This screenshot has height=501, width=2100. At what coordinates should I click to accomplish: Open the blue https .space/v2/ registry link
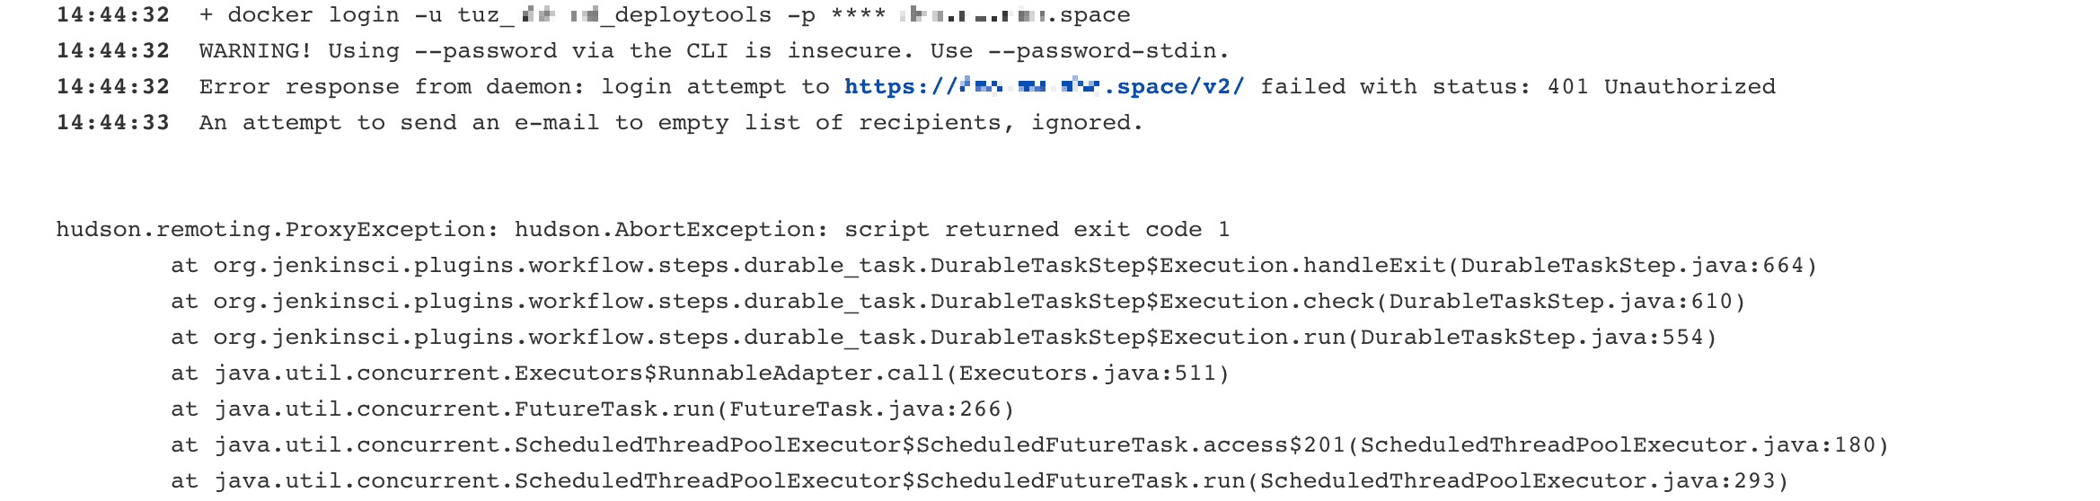[1044, 87]
